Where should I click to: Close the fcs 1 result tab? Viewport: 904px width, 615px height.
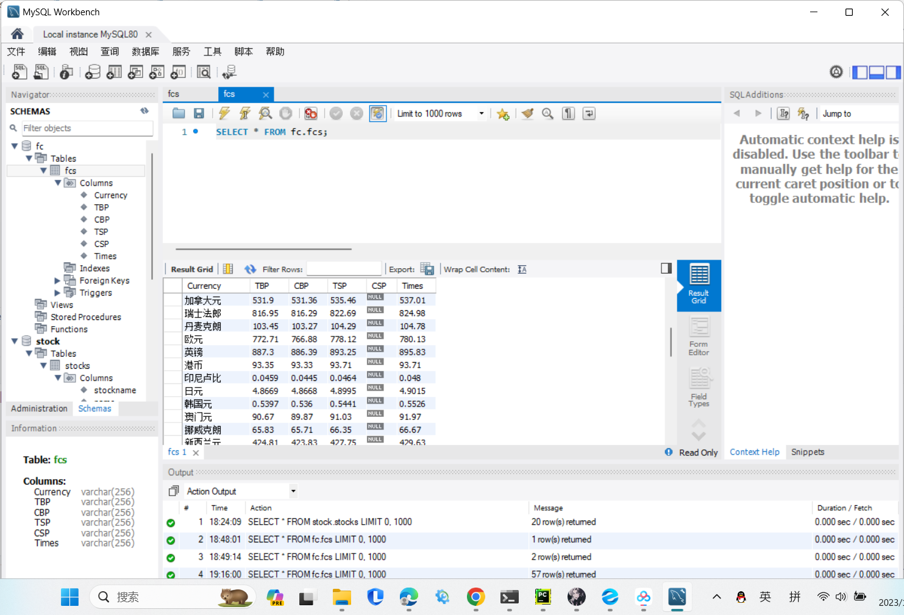pyautogui.click(x=196, y=453)
